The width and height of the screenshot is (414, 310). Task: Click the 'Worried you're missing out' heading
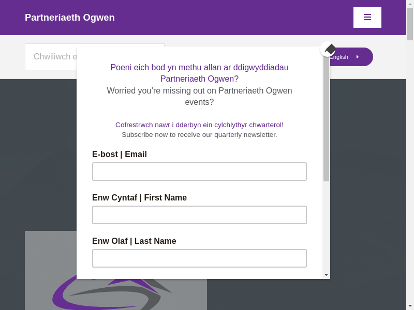click(199, 96)
